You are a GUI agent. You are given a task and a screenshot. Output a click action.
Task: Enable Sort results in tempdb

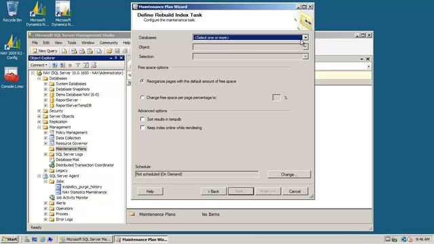coord(142,119)
